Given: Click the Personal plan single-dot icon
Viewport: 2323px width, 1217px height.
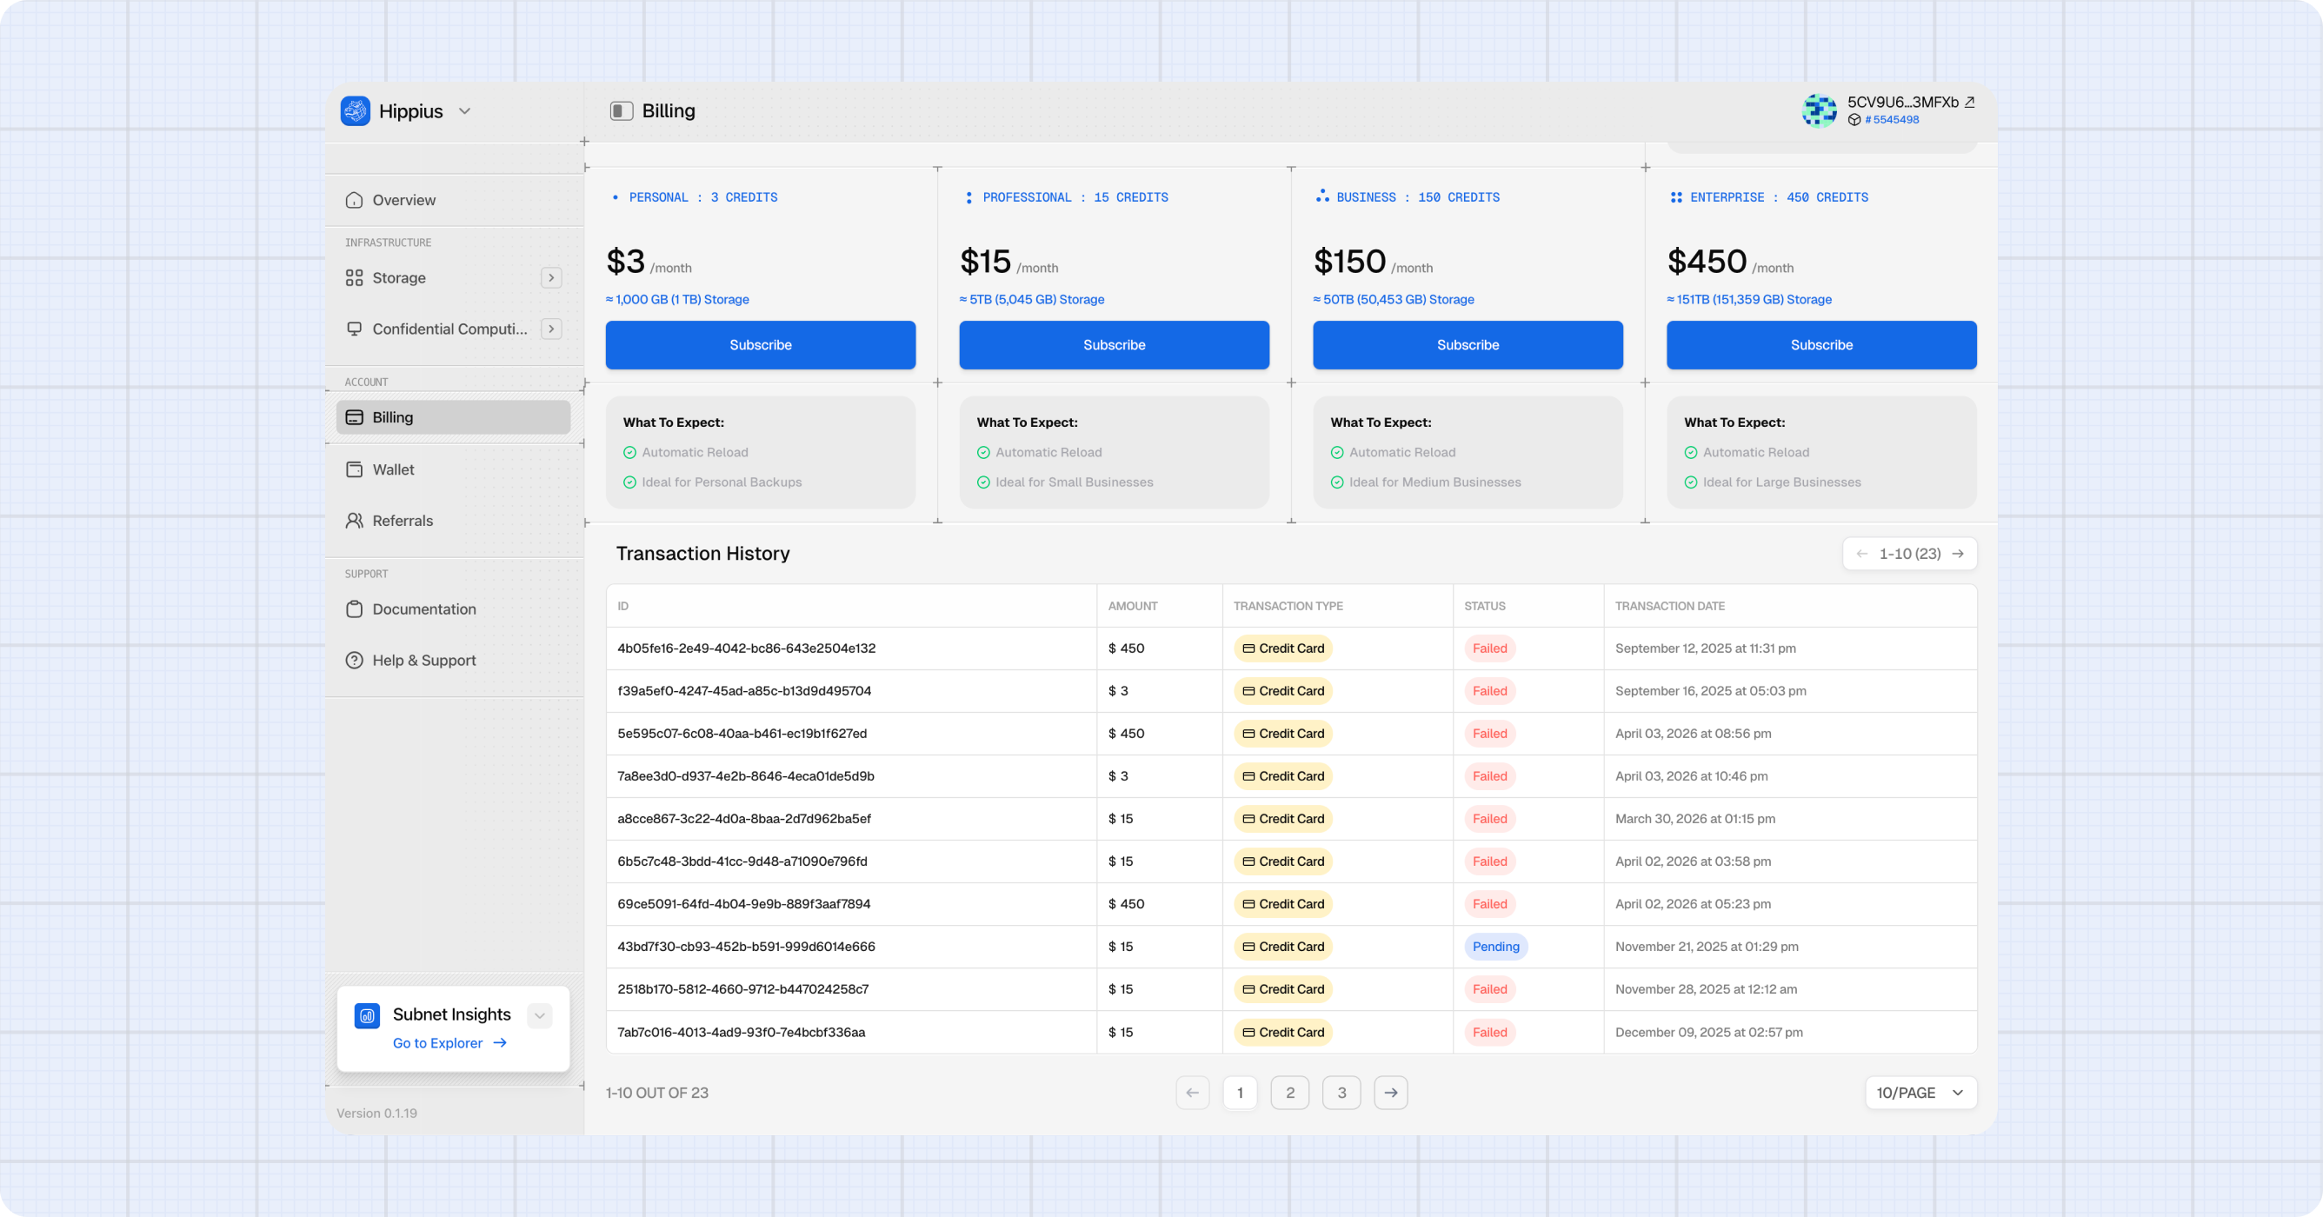Looking at the screenshot, I should 615,197.
